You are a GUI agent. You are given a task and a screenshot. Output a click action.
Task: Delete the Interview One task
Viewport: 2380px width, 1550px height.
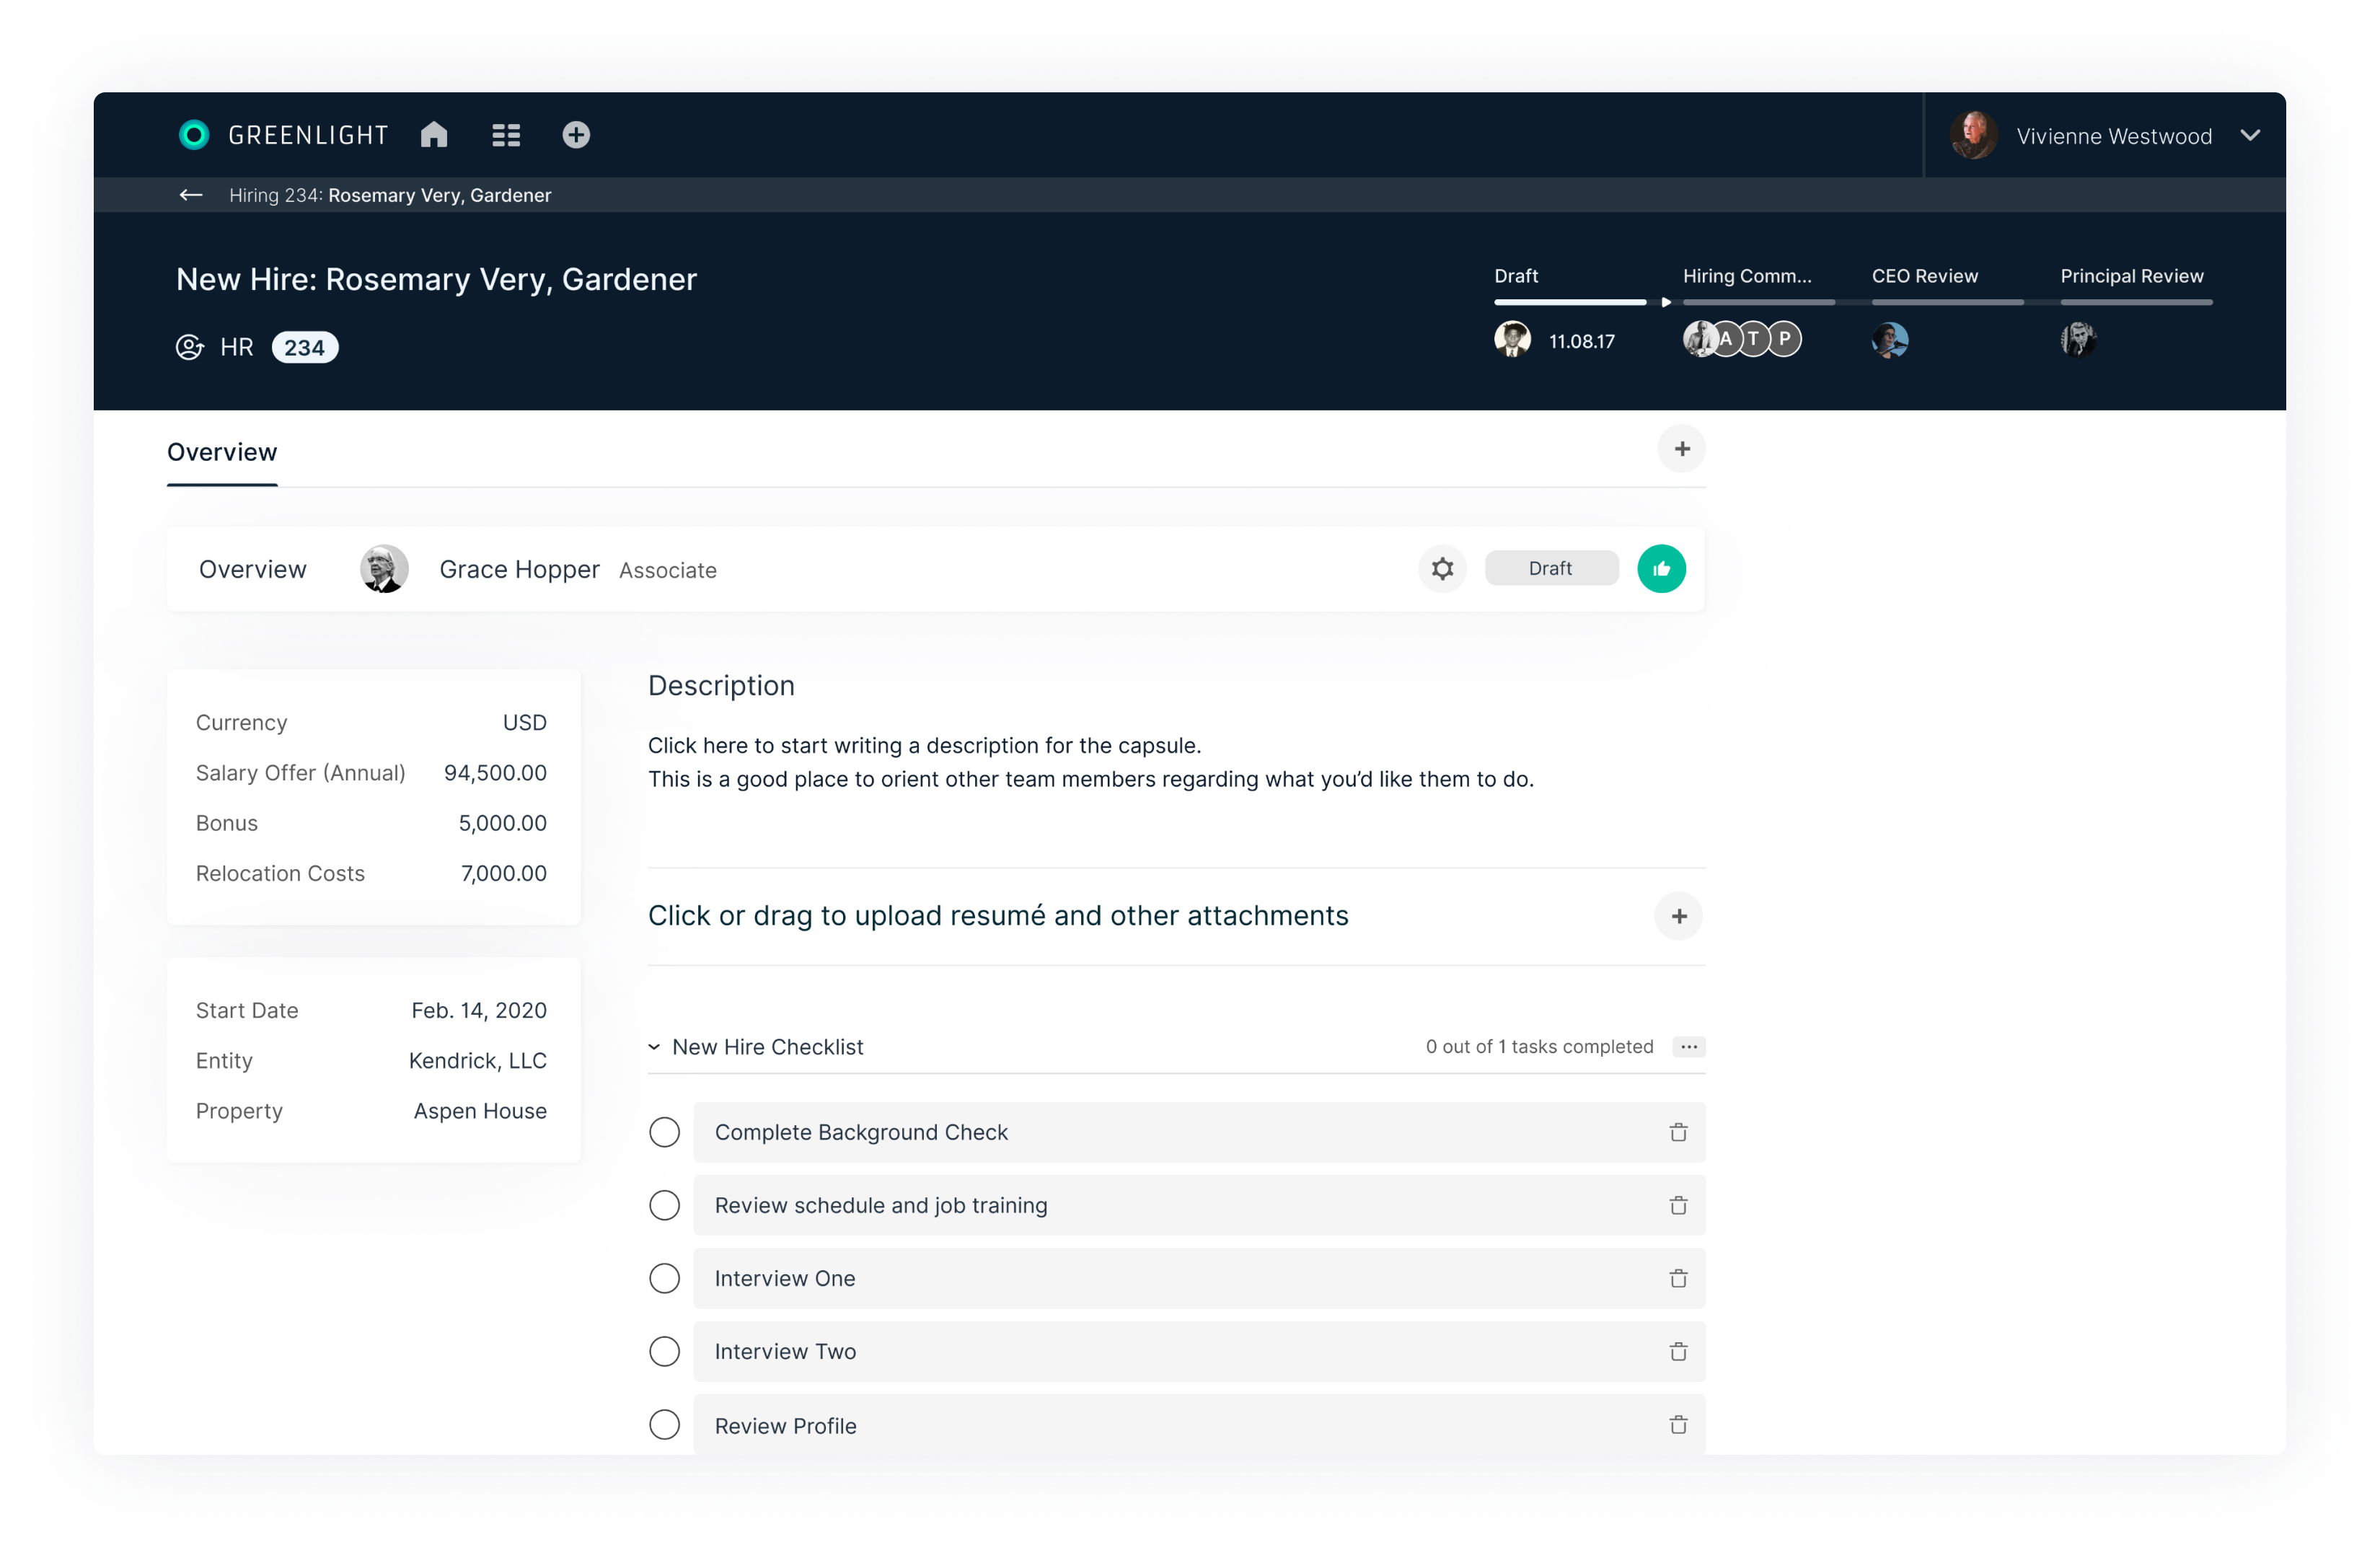click(x=1678, y=1278)
